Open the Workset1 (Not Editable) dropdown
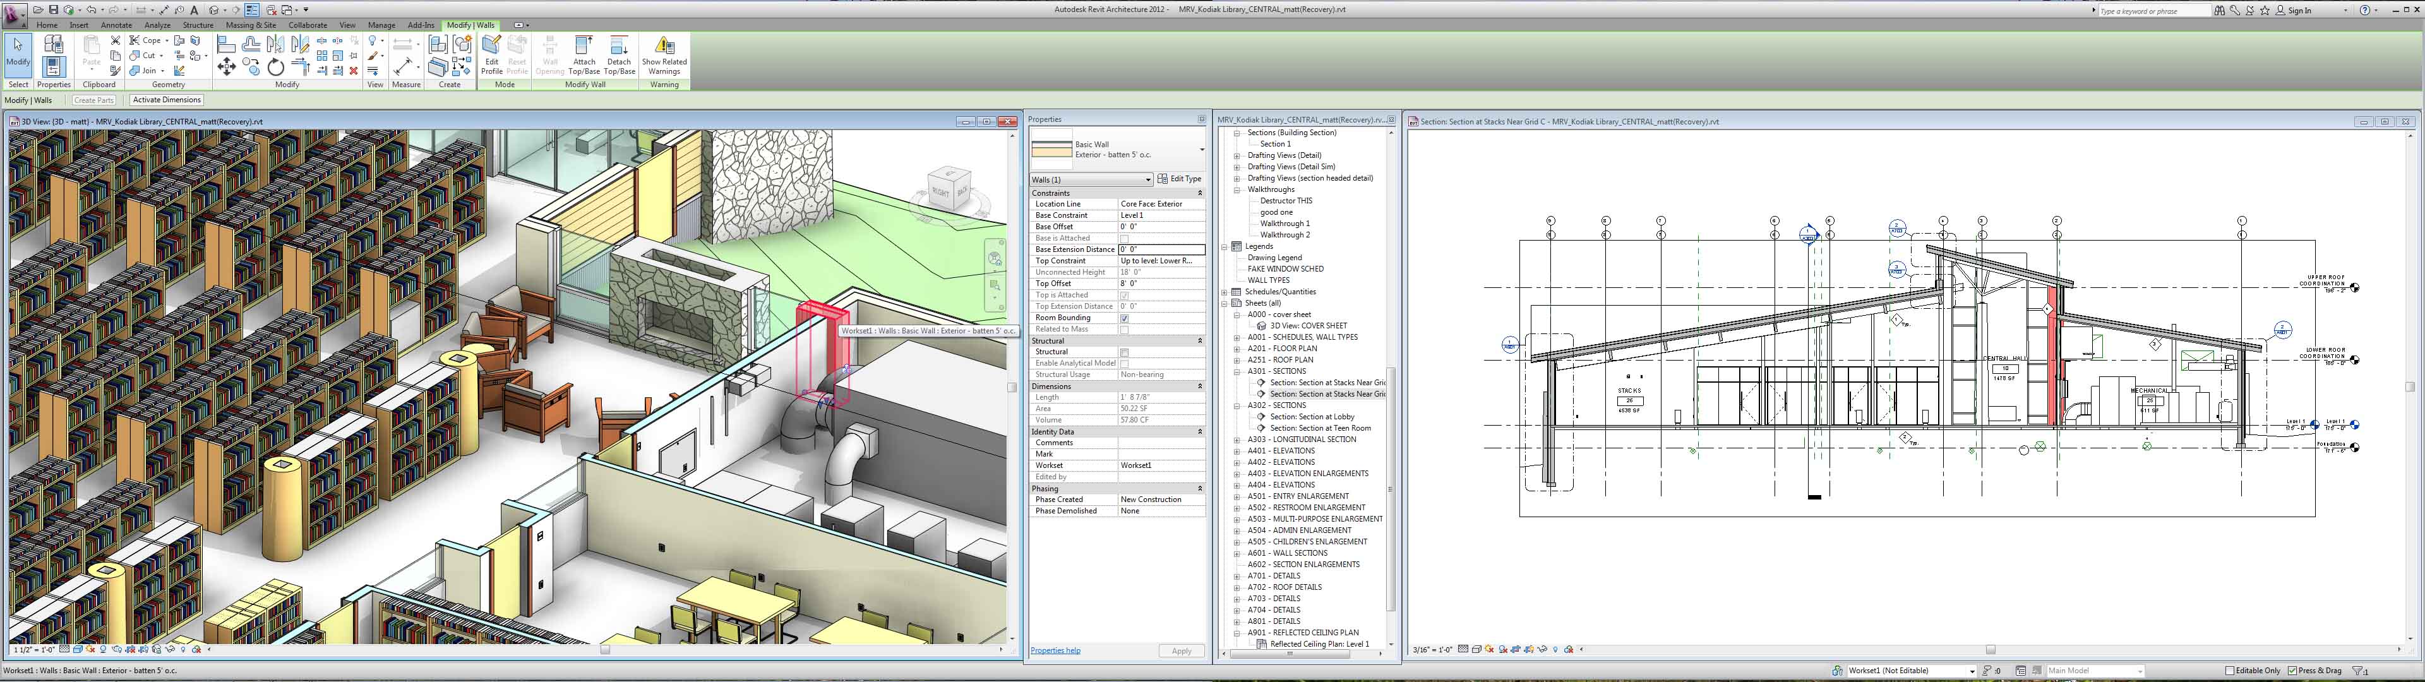The height and width of the screenshot is (682, 2425). coord(1971,671)
